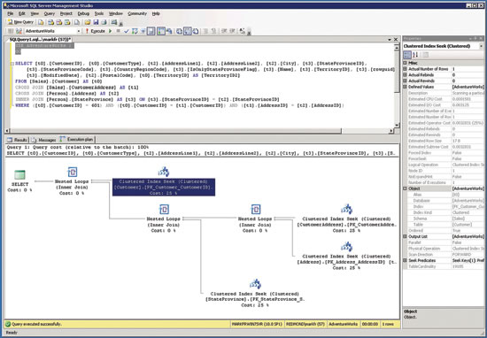This screenshot has height=338, width=487.
Task: Click the leftmost Nested Loops plan node
Action: click(72, 181)
